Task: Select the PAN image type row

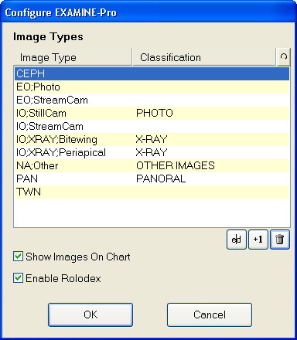Action: [152, 178]
